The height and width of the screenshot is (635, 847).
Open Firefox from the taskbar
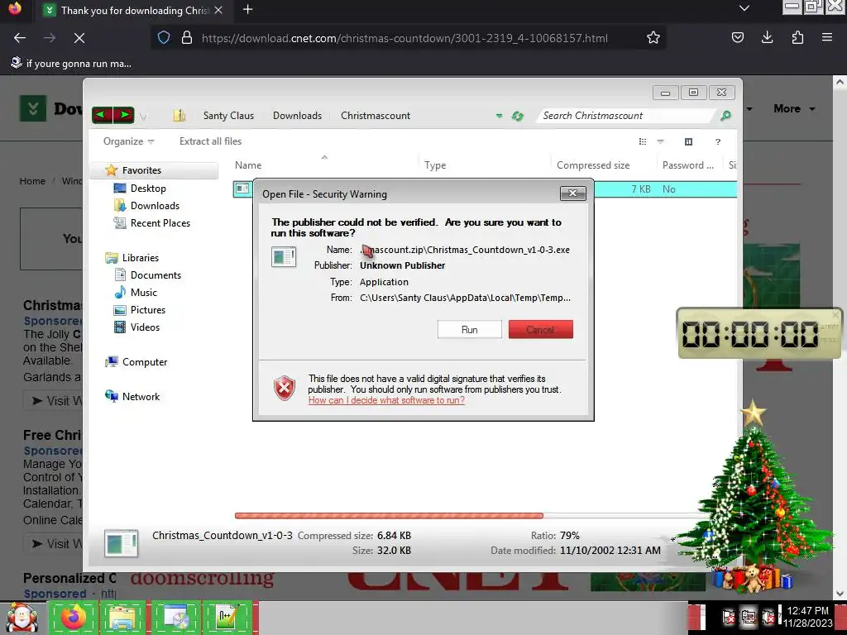[x=74, y=618]
